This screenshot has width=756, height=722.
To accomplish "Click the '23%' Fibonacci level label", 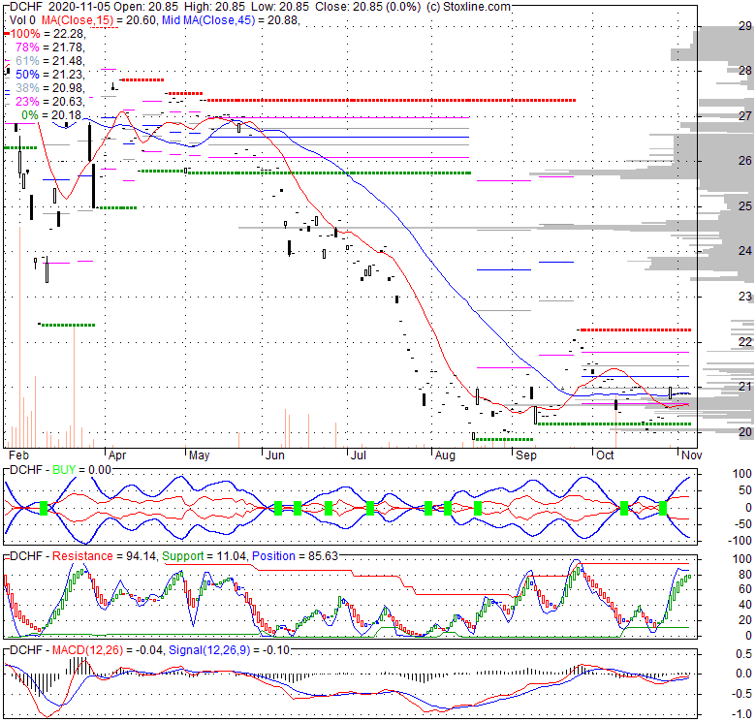I will [x=27, y=101].
